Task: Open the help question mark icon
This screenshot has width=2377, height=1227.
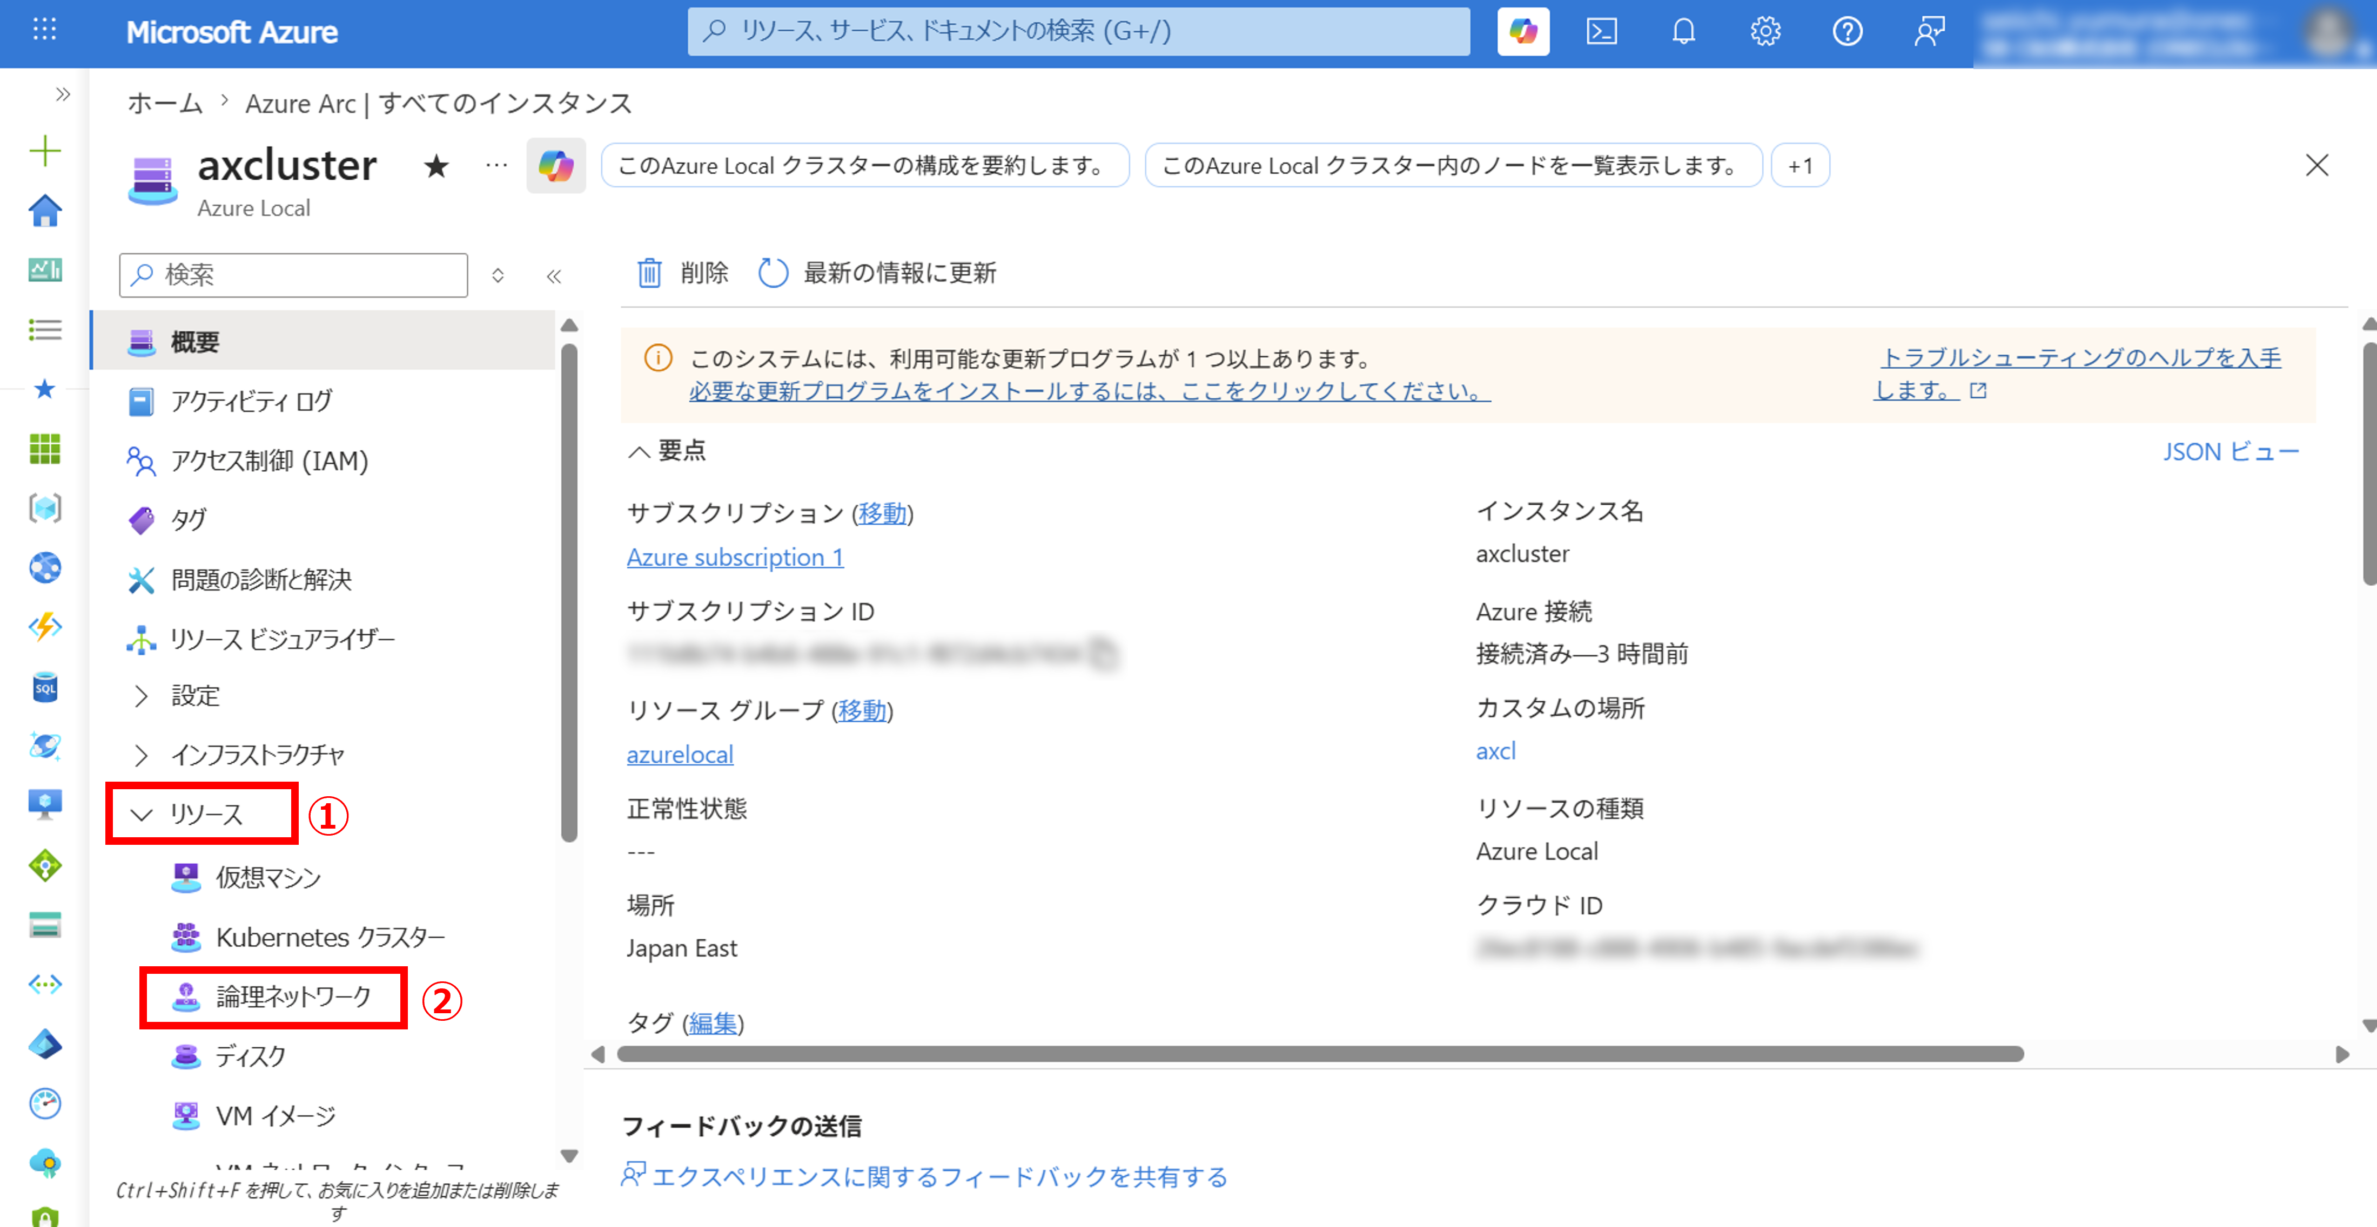Action: 1846,31
